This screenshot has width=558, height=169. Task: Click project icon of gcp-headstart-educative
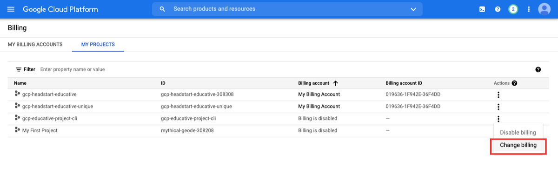tap(17, 94)
